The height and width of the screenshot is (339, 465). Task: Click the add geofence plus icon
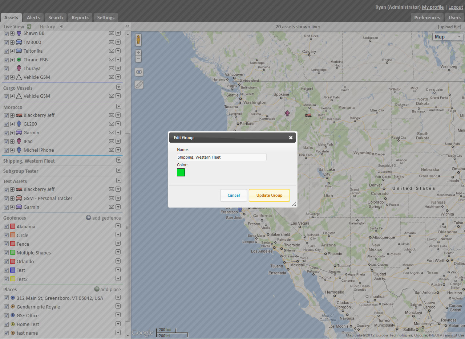pos(88,218)
